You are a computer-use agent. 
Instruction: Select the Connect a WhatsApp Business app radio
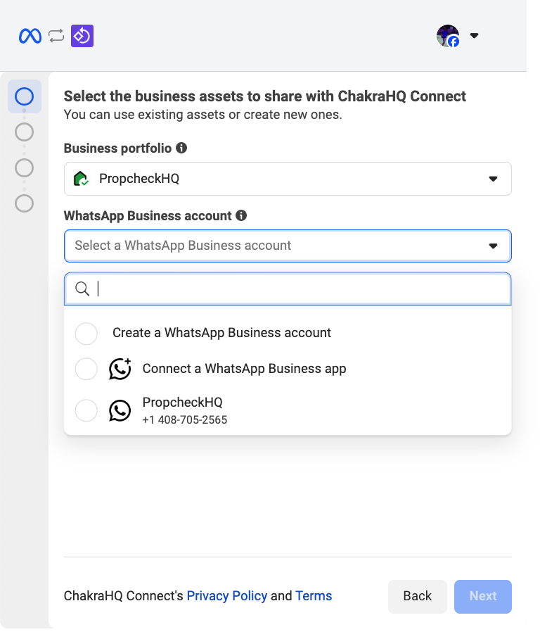(x=86, y=369)
